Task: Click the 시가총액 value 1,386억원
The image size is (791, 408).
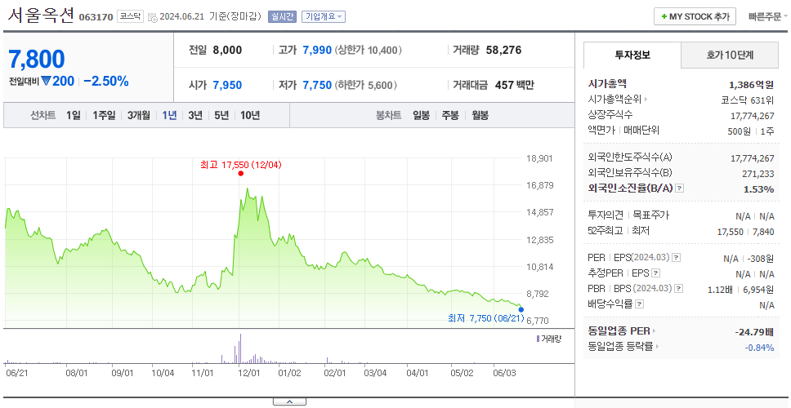Action: 752,85
